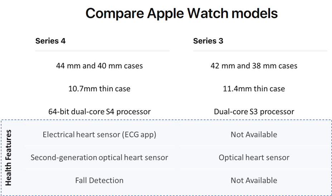The height and width of the screenshot is (196, 332).
Task: Select the 10.7mm thin case entry
Action: 99,89
